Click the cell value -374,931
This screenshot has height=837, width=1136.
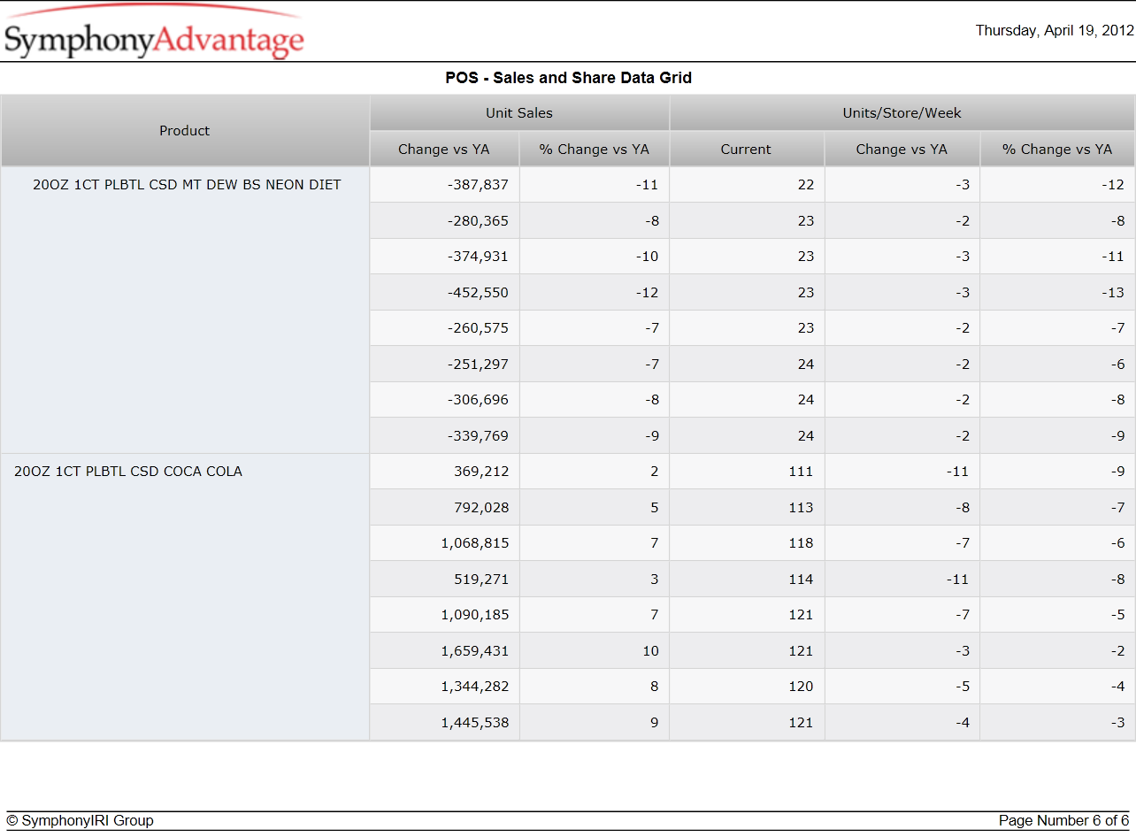[x=479, y=257]
